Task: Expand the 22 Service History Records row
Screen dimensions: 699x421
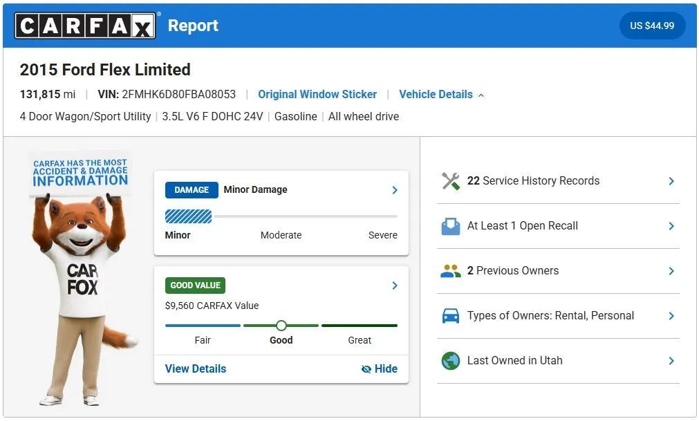Action: (x=558, y=181)
